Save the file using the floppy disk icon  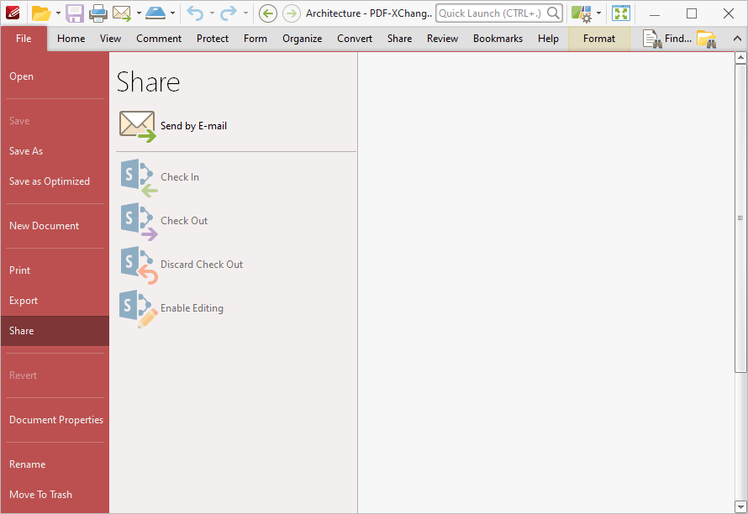(75, 13)
